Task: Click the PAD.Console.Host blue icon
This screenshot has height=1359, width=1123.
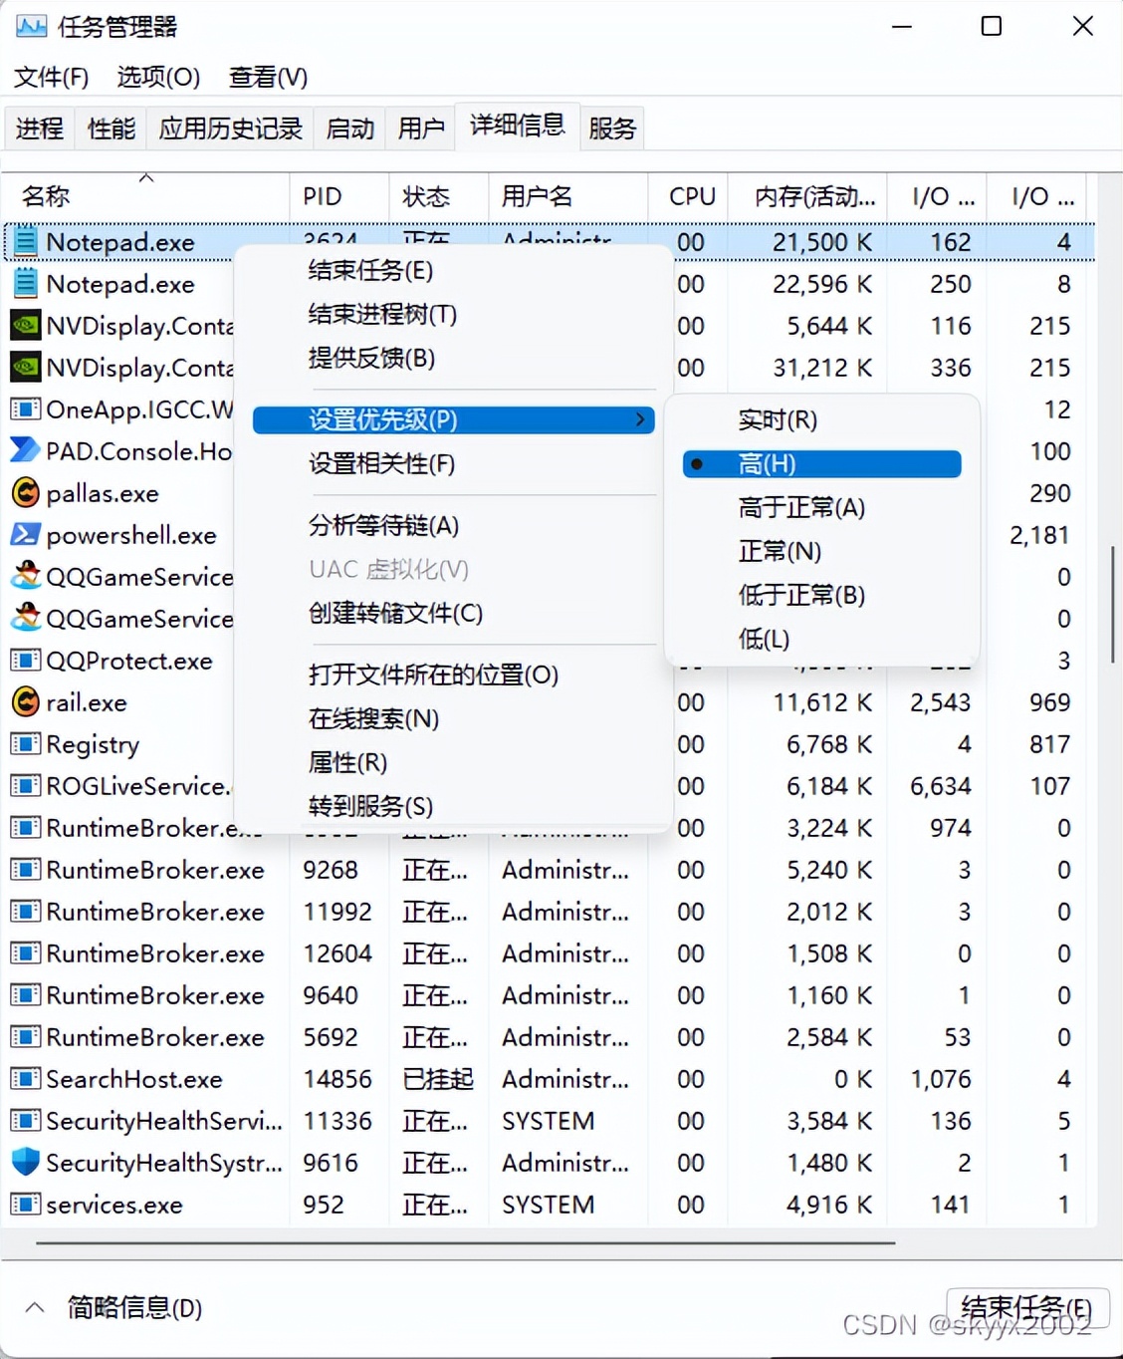Action: (x=25, y=451)
